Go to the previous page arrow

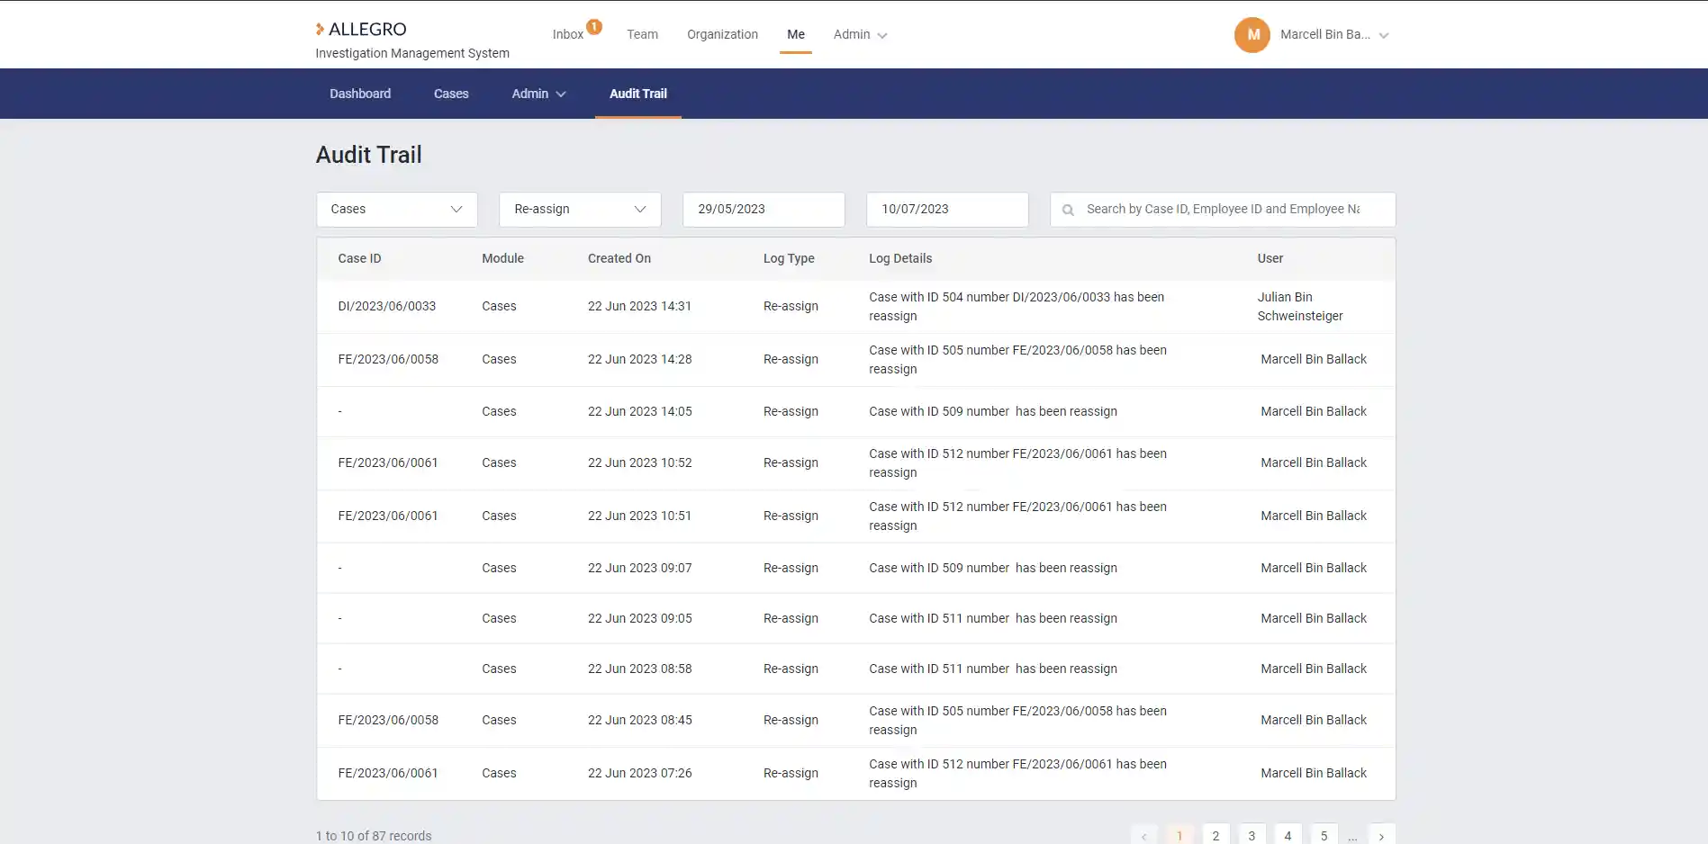coord(1143,835)
